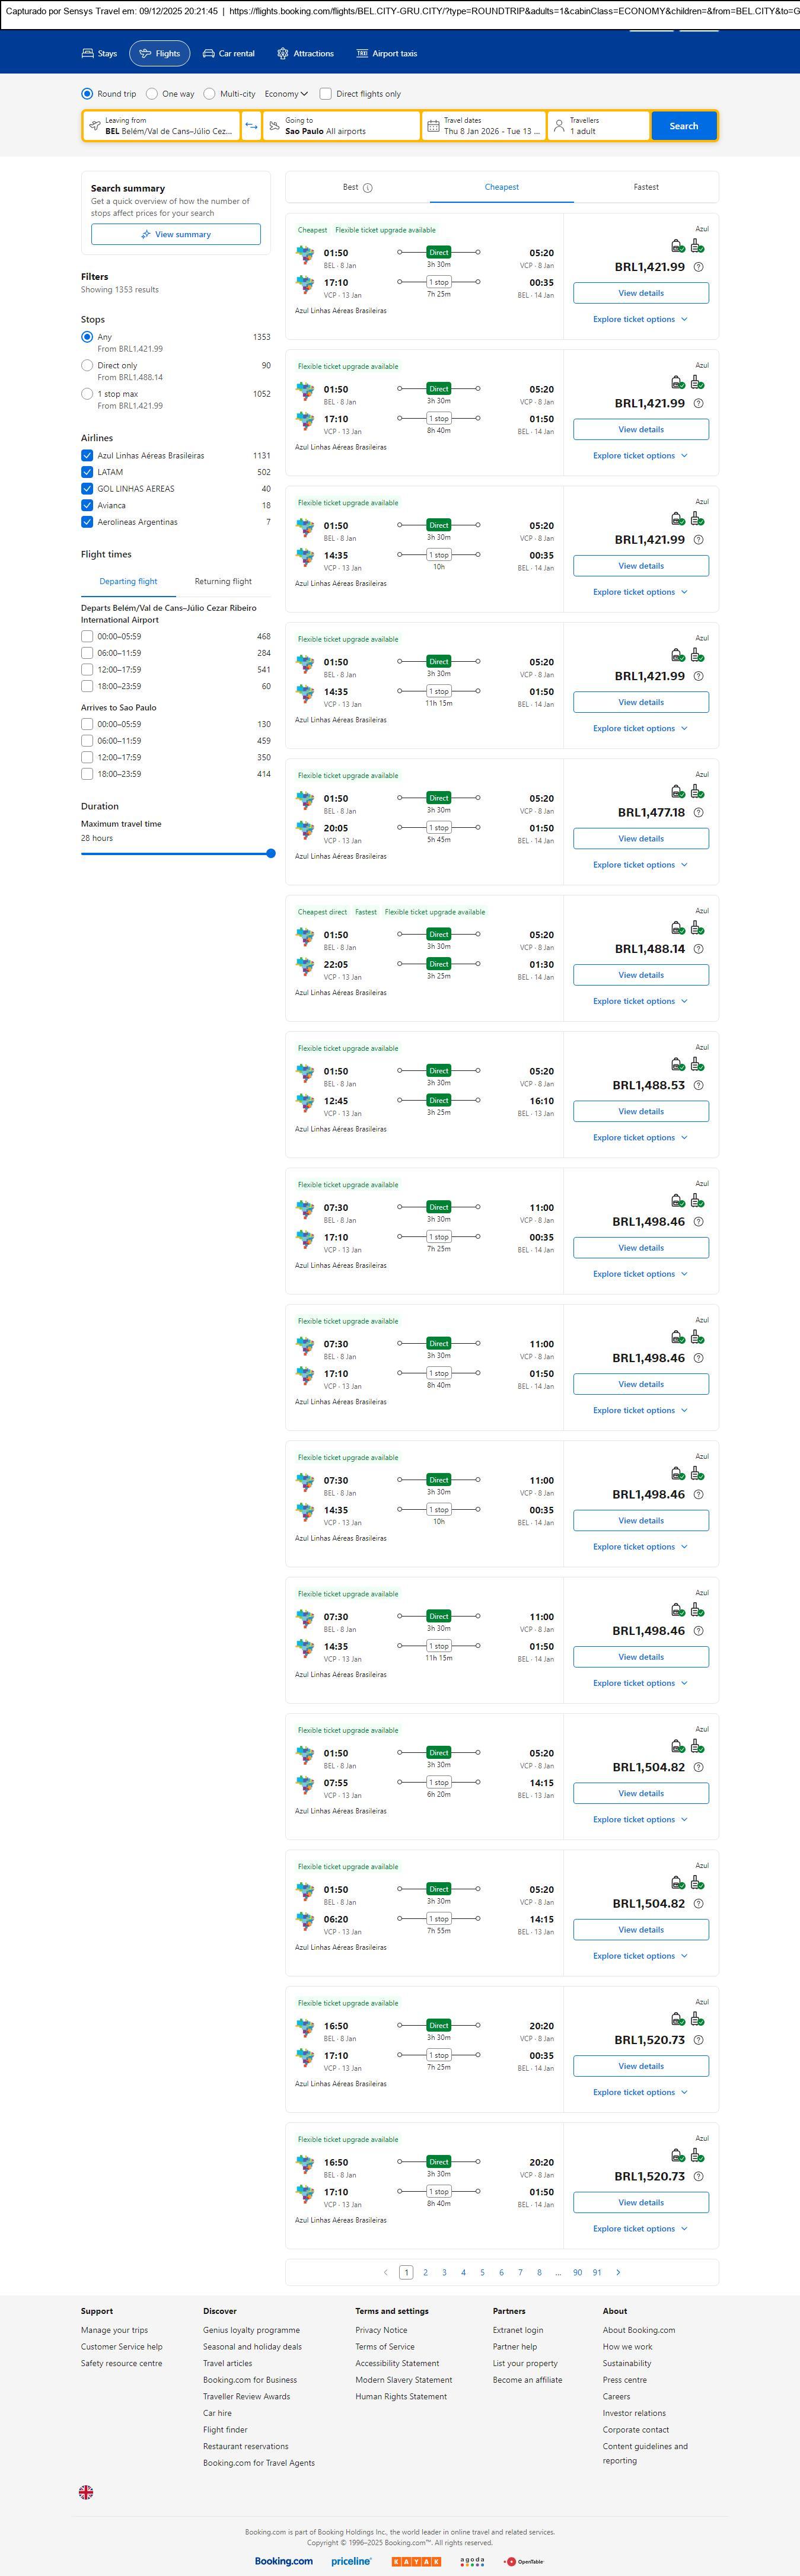
Task: Click the maximum travel time slider handle
Action: tap(271, 854)
